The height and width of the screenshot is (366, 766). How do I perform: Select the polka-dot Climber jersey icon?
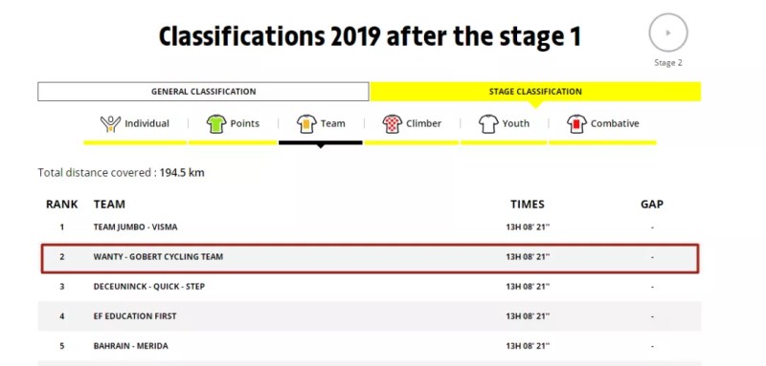pyautogui.click(x=393, y=124)
